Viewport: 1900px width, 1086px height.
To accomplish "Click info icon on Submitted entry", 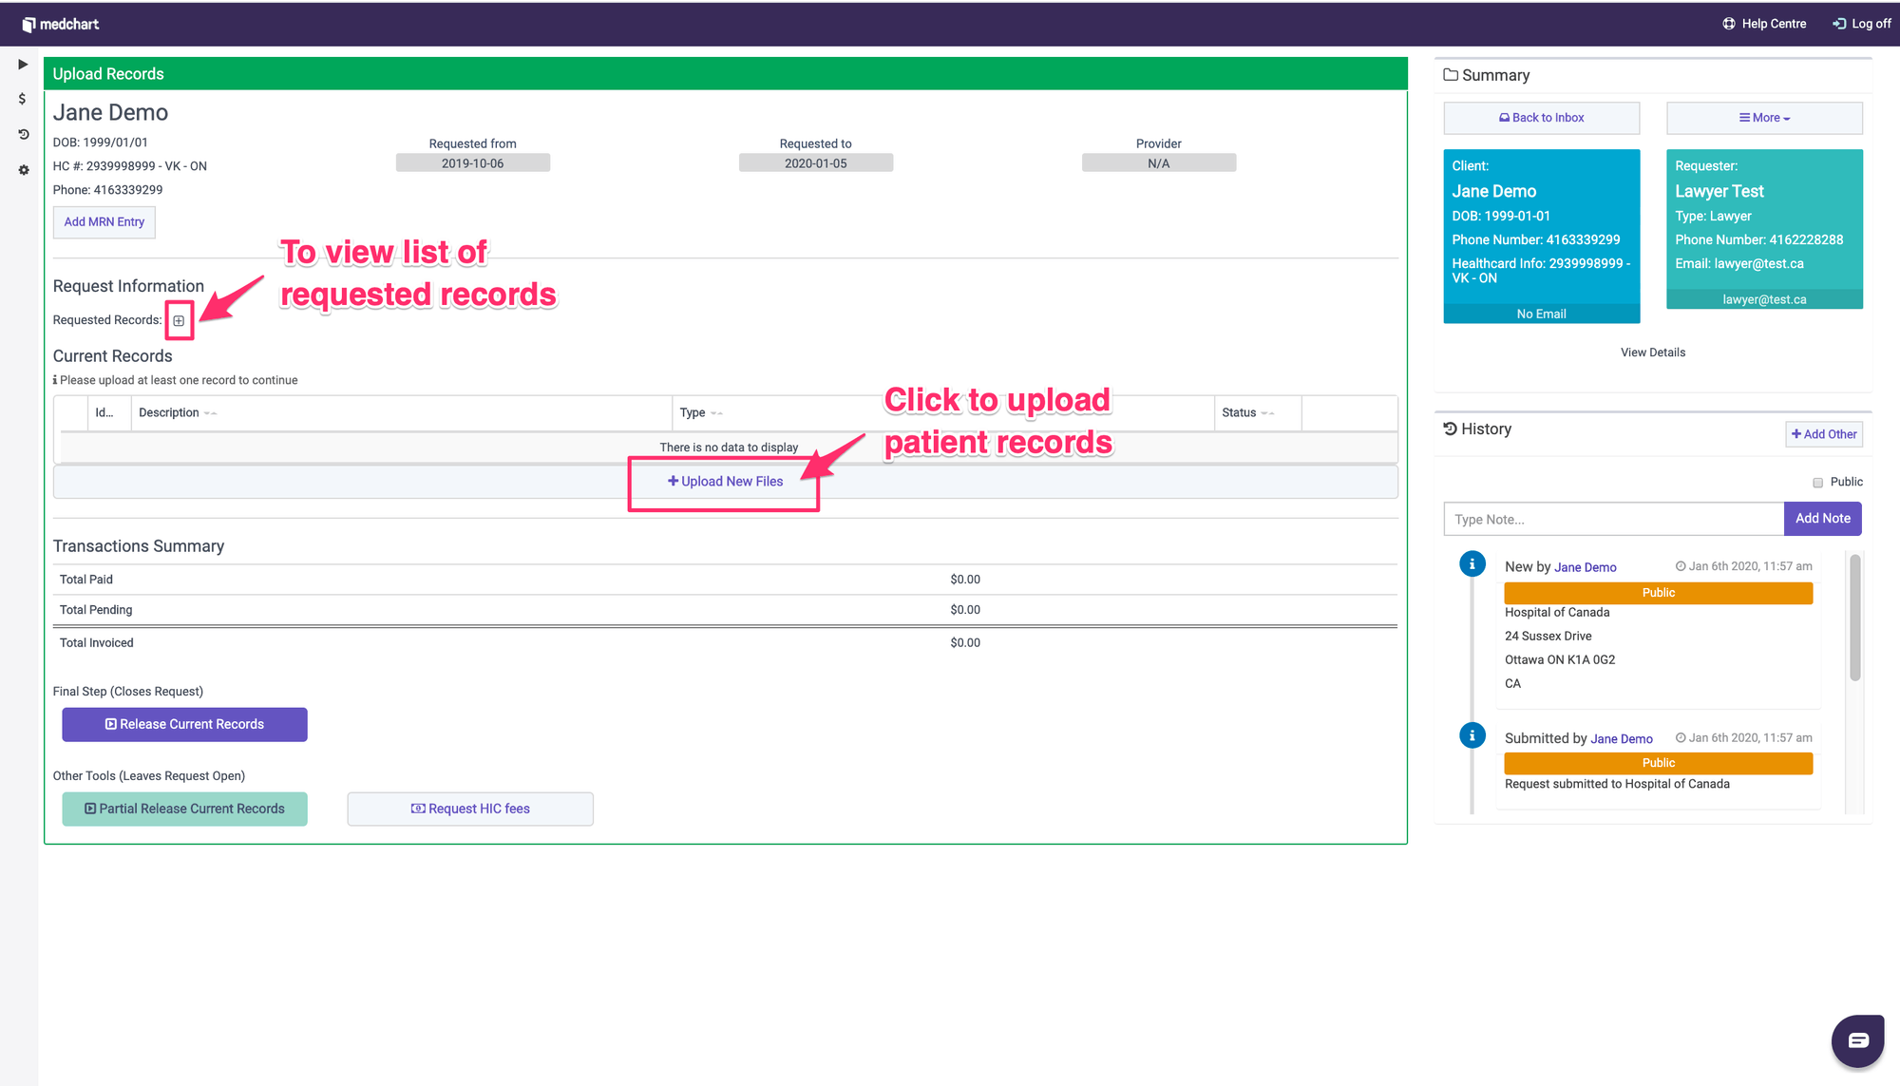I will [1472, 735].
